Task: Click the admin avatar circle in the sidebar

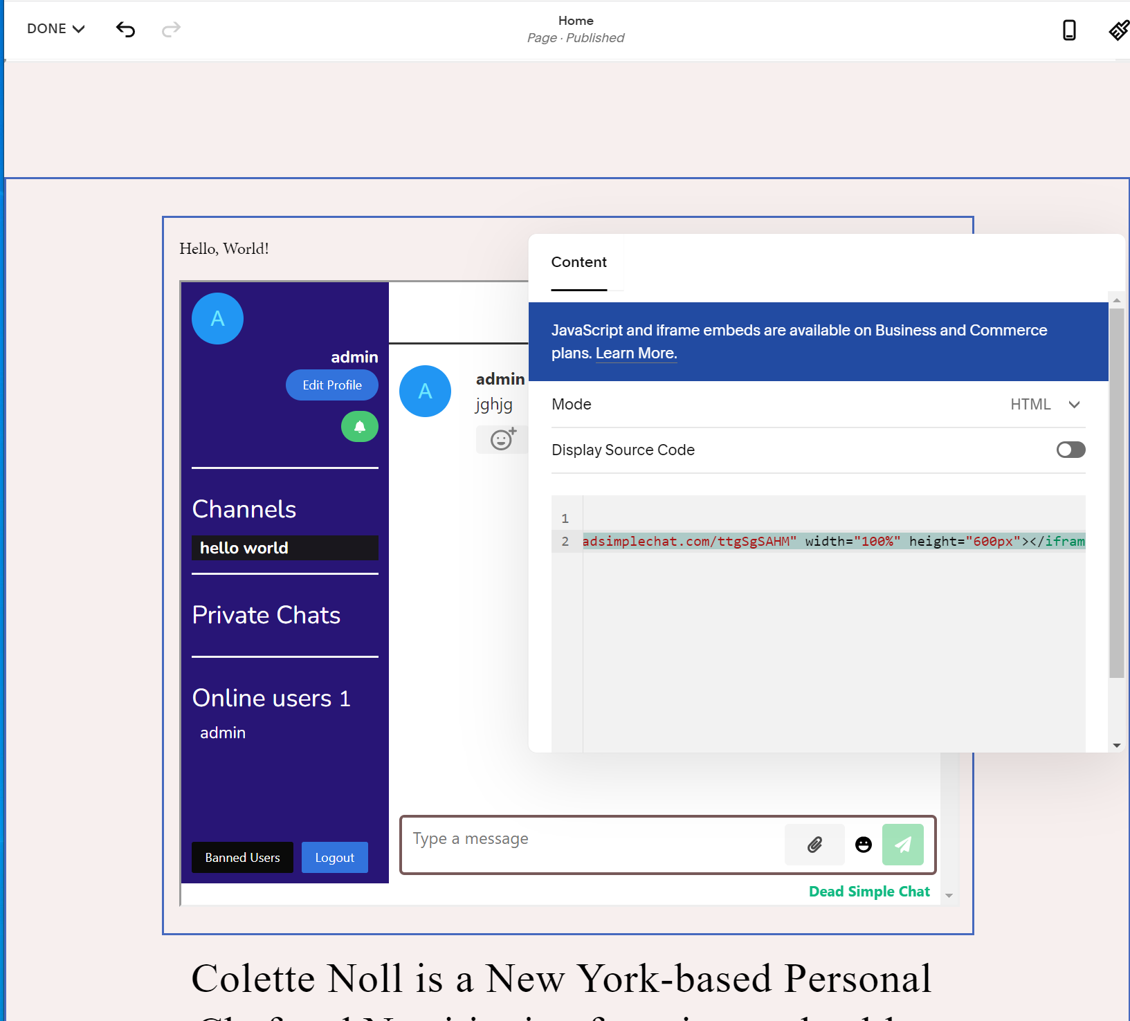Action: (217, 318)
